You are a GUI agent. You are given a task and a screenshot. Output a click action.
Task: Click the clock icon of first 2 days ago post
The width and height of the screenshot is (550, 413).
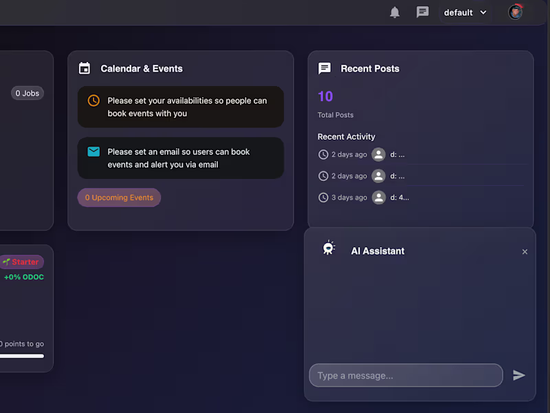click(x=323, y=154)
